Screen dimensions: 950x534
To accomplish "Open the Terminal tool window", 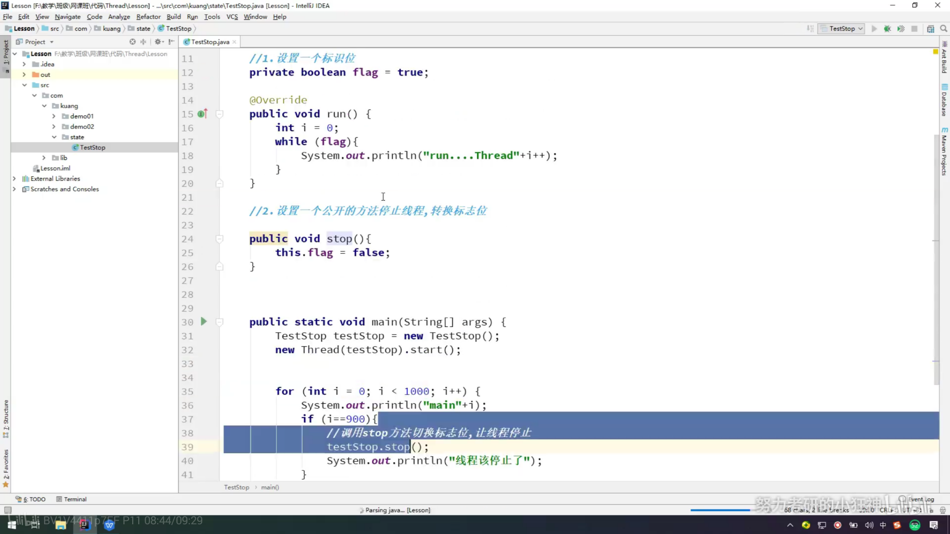I will pyautogui.click(x=71, y=499).
